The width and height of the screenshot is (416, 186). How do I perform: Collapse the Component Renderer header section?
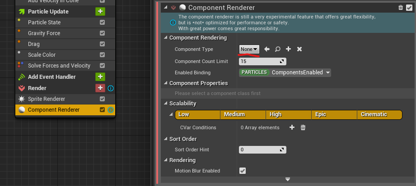click(166, 7)
